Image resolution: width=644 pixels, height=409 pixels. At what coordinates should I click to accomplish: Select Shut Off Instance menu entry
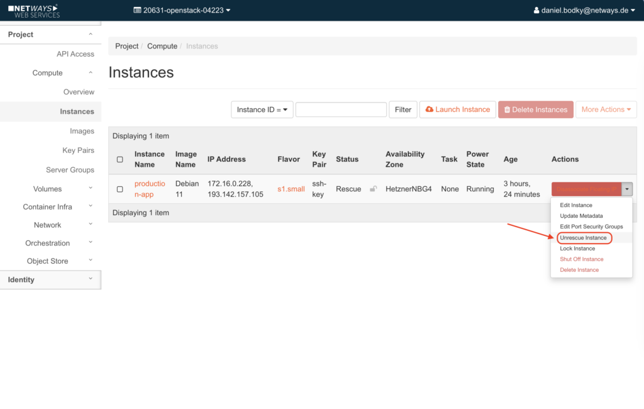tap(582, 259)
